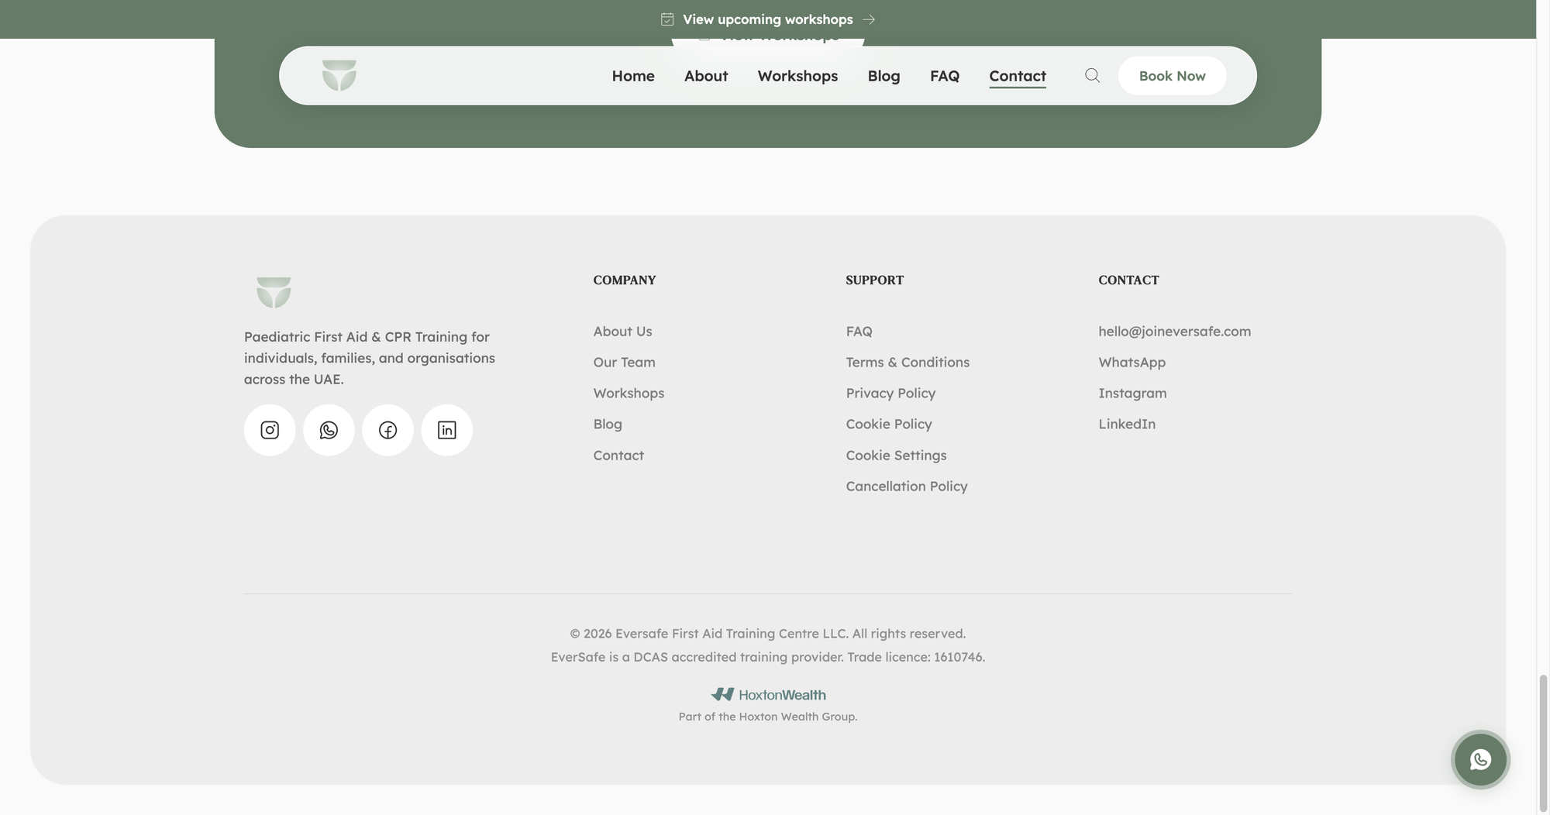Image resolution: width=1550 pixels, height=815 pixels.
Task: Click the page vertical scrollbar thumb
Action: pos(1543,742)
